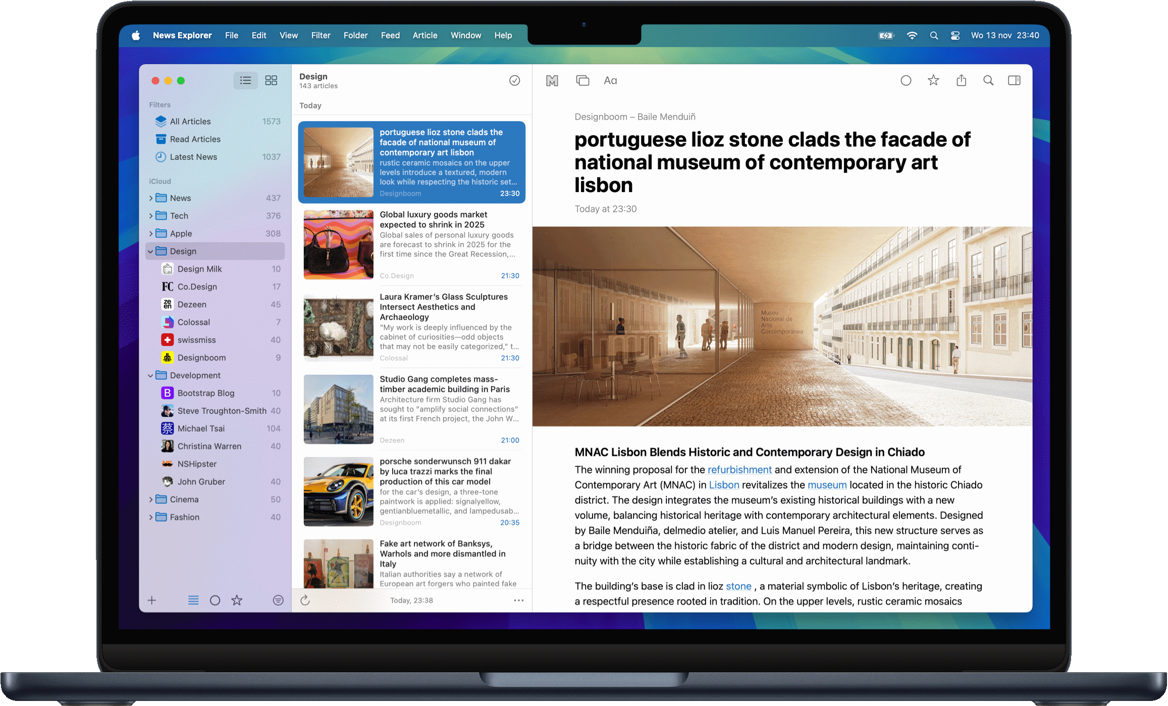Click the Reader view split icon
Image resolution: width=1168 pixels, height=706 pixels.
(1016, 81)
